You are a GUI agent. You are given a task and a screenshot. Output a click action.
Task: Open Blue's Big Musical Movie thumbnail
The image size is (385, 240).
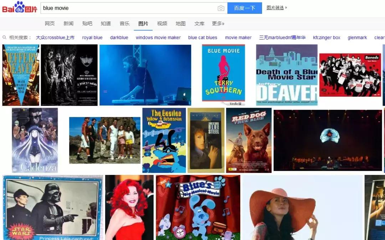[x=198, y=207]
